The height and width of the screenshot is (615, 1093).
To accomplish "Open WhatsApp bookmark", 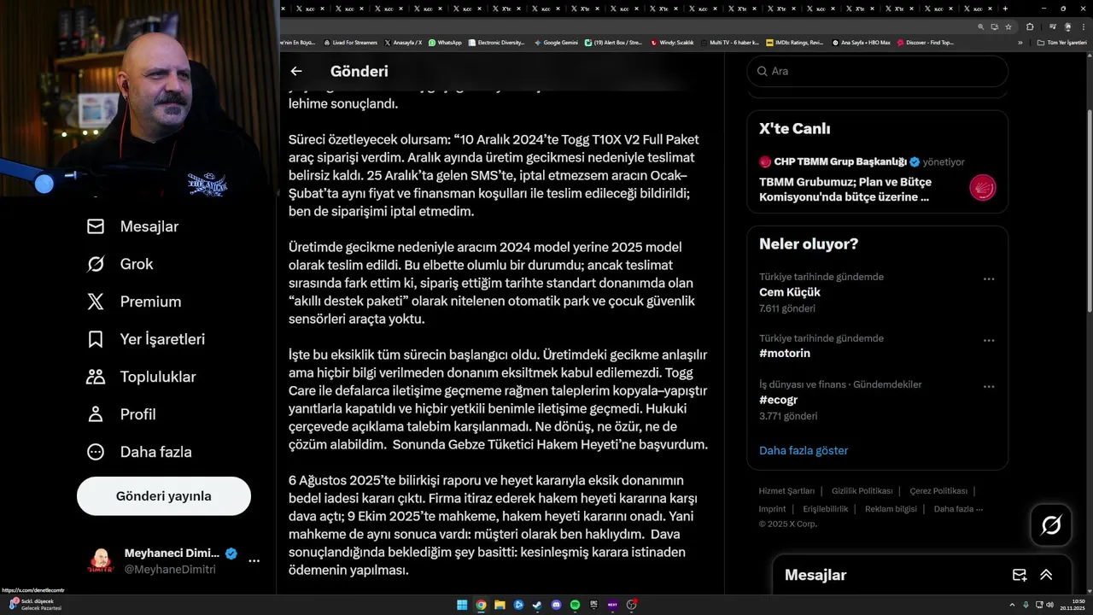I will coord(445,42).
